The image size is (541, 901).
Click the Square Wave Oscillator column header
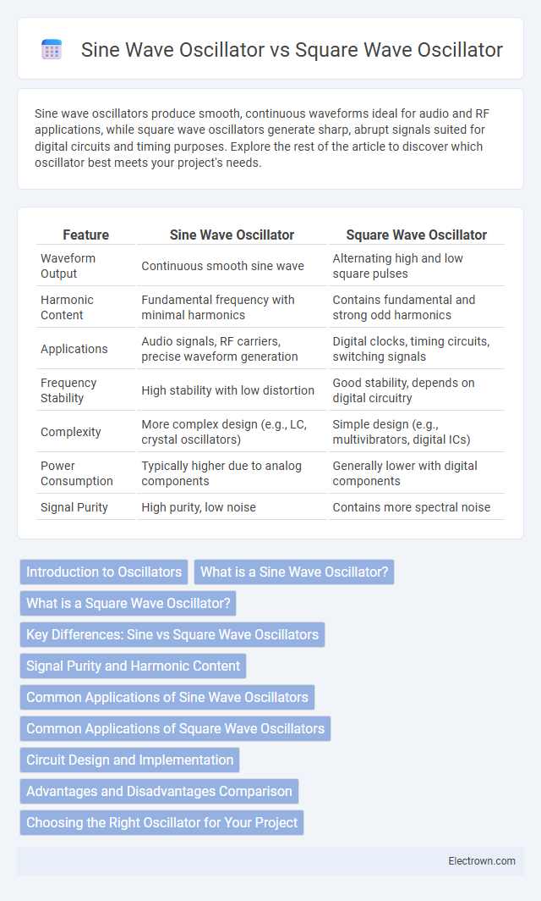click(417, 235)
